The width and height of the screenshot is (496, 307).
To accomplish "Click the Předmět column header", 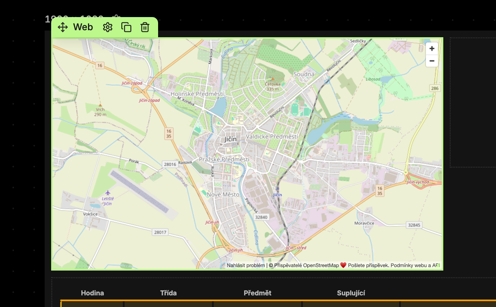I will 257,293.
